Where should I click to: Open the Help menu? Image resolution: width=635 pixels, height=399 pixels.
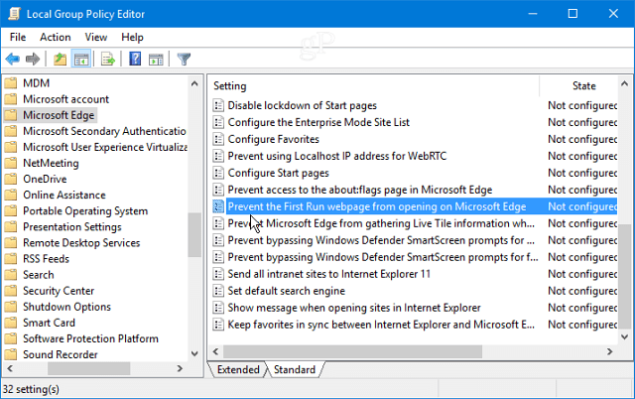(132, 38)
